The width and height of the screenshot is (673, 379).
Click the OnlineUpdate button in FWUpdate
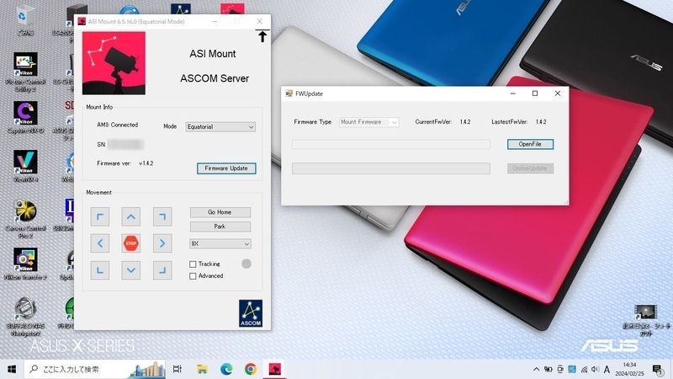coord(530,168)
